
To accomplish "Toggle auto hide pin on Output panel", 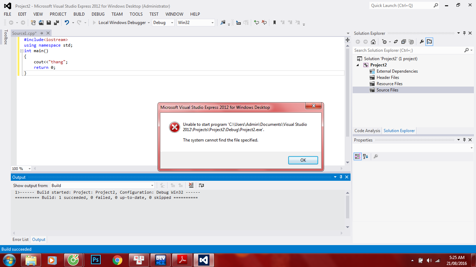I will [341, 177].
